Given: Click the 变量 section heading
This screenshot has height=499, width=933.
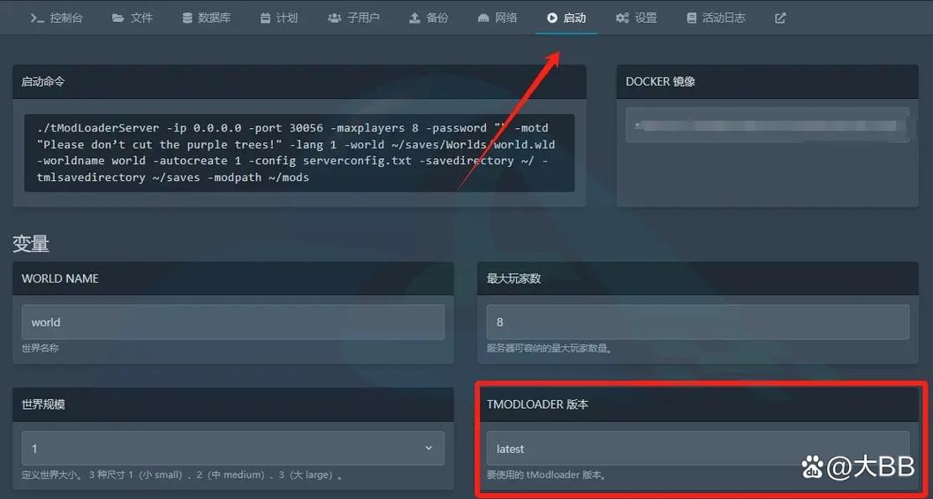Looking at the screenshot, I should pyautogui.click(x=31, y=243).
